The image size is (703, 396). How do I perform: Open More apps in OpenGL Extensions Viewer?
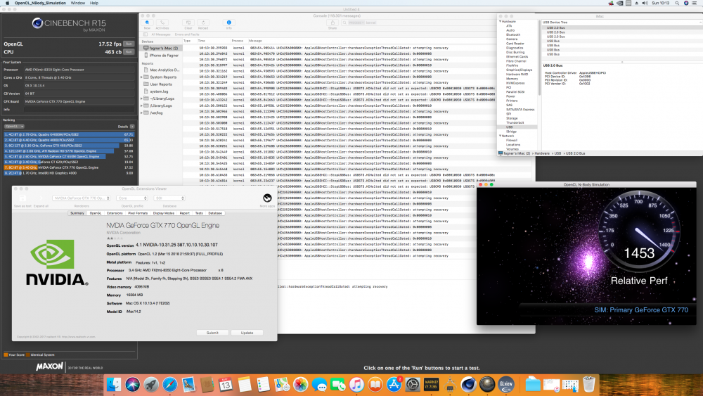(x=267, y=198)
